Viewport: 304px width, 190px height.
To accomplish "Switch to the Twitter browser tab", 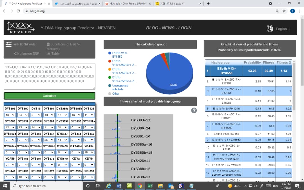I will (x=78, y=3).
